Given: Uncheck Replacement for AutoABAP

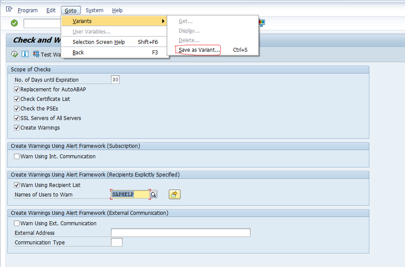Looking at the screenshot, I should click(x=17, y=90).
